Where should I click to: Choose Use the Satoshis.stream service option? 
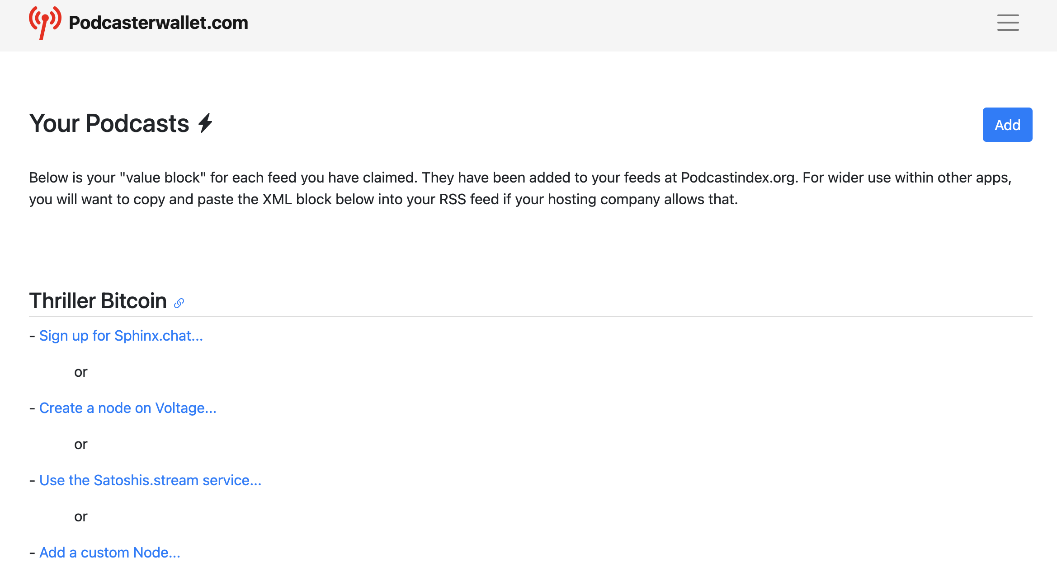point(151,480)
